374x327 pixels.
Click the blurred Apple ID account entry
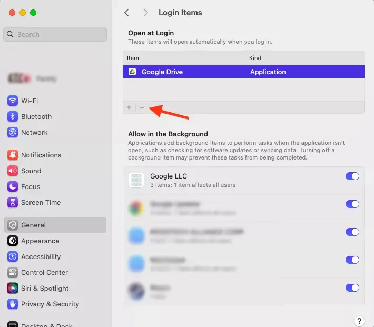click(32, 78)
